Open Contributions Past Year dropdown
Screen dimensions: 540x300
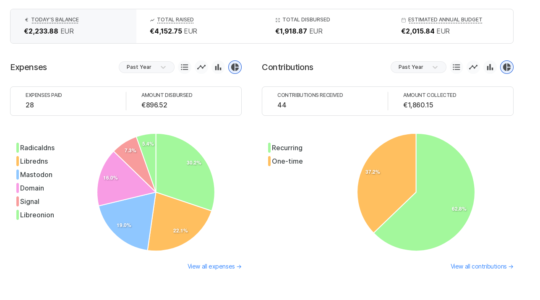pyautogui.click(x=418, y=67)
